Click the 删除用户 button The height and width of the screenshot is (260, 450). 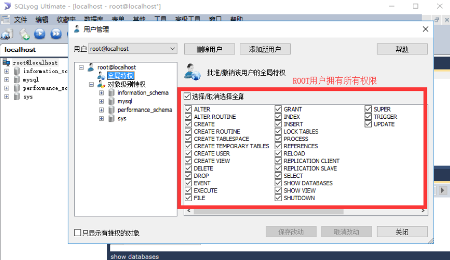tap(210, 49)
